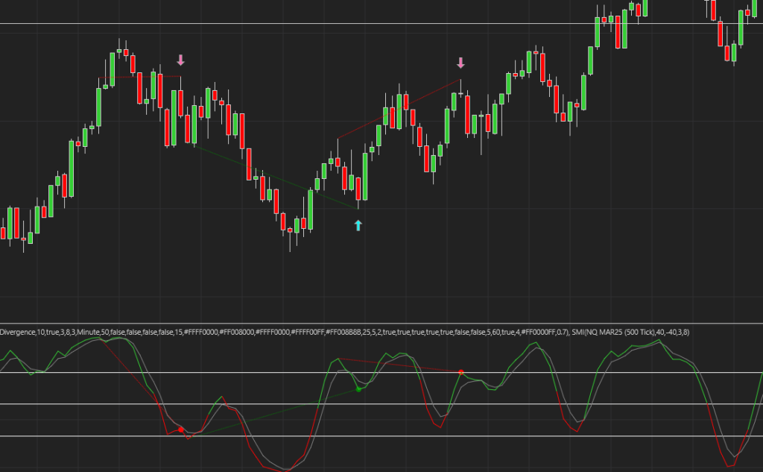The width and height of the screenshot is (763, 472).
Task: Click the green dot on the oscillator
Action: pos(358,389)
